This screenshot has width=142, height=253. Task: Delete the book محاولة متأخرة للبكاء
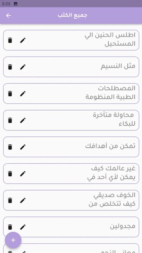10,120
